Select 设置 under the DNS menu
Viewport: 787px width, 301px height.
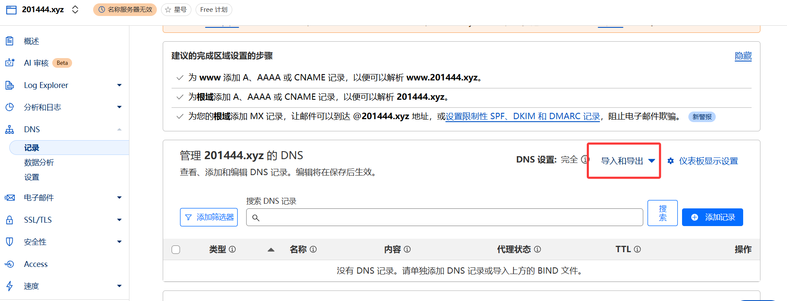[x=32, y=177]
